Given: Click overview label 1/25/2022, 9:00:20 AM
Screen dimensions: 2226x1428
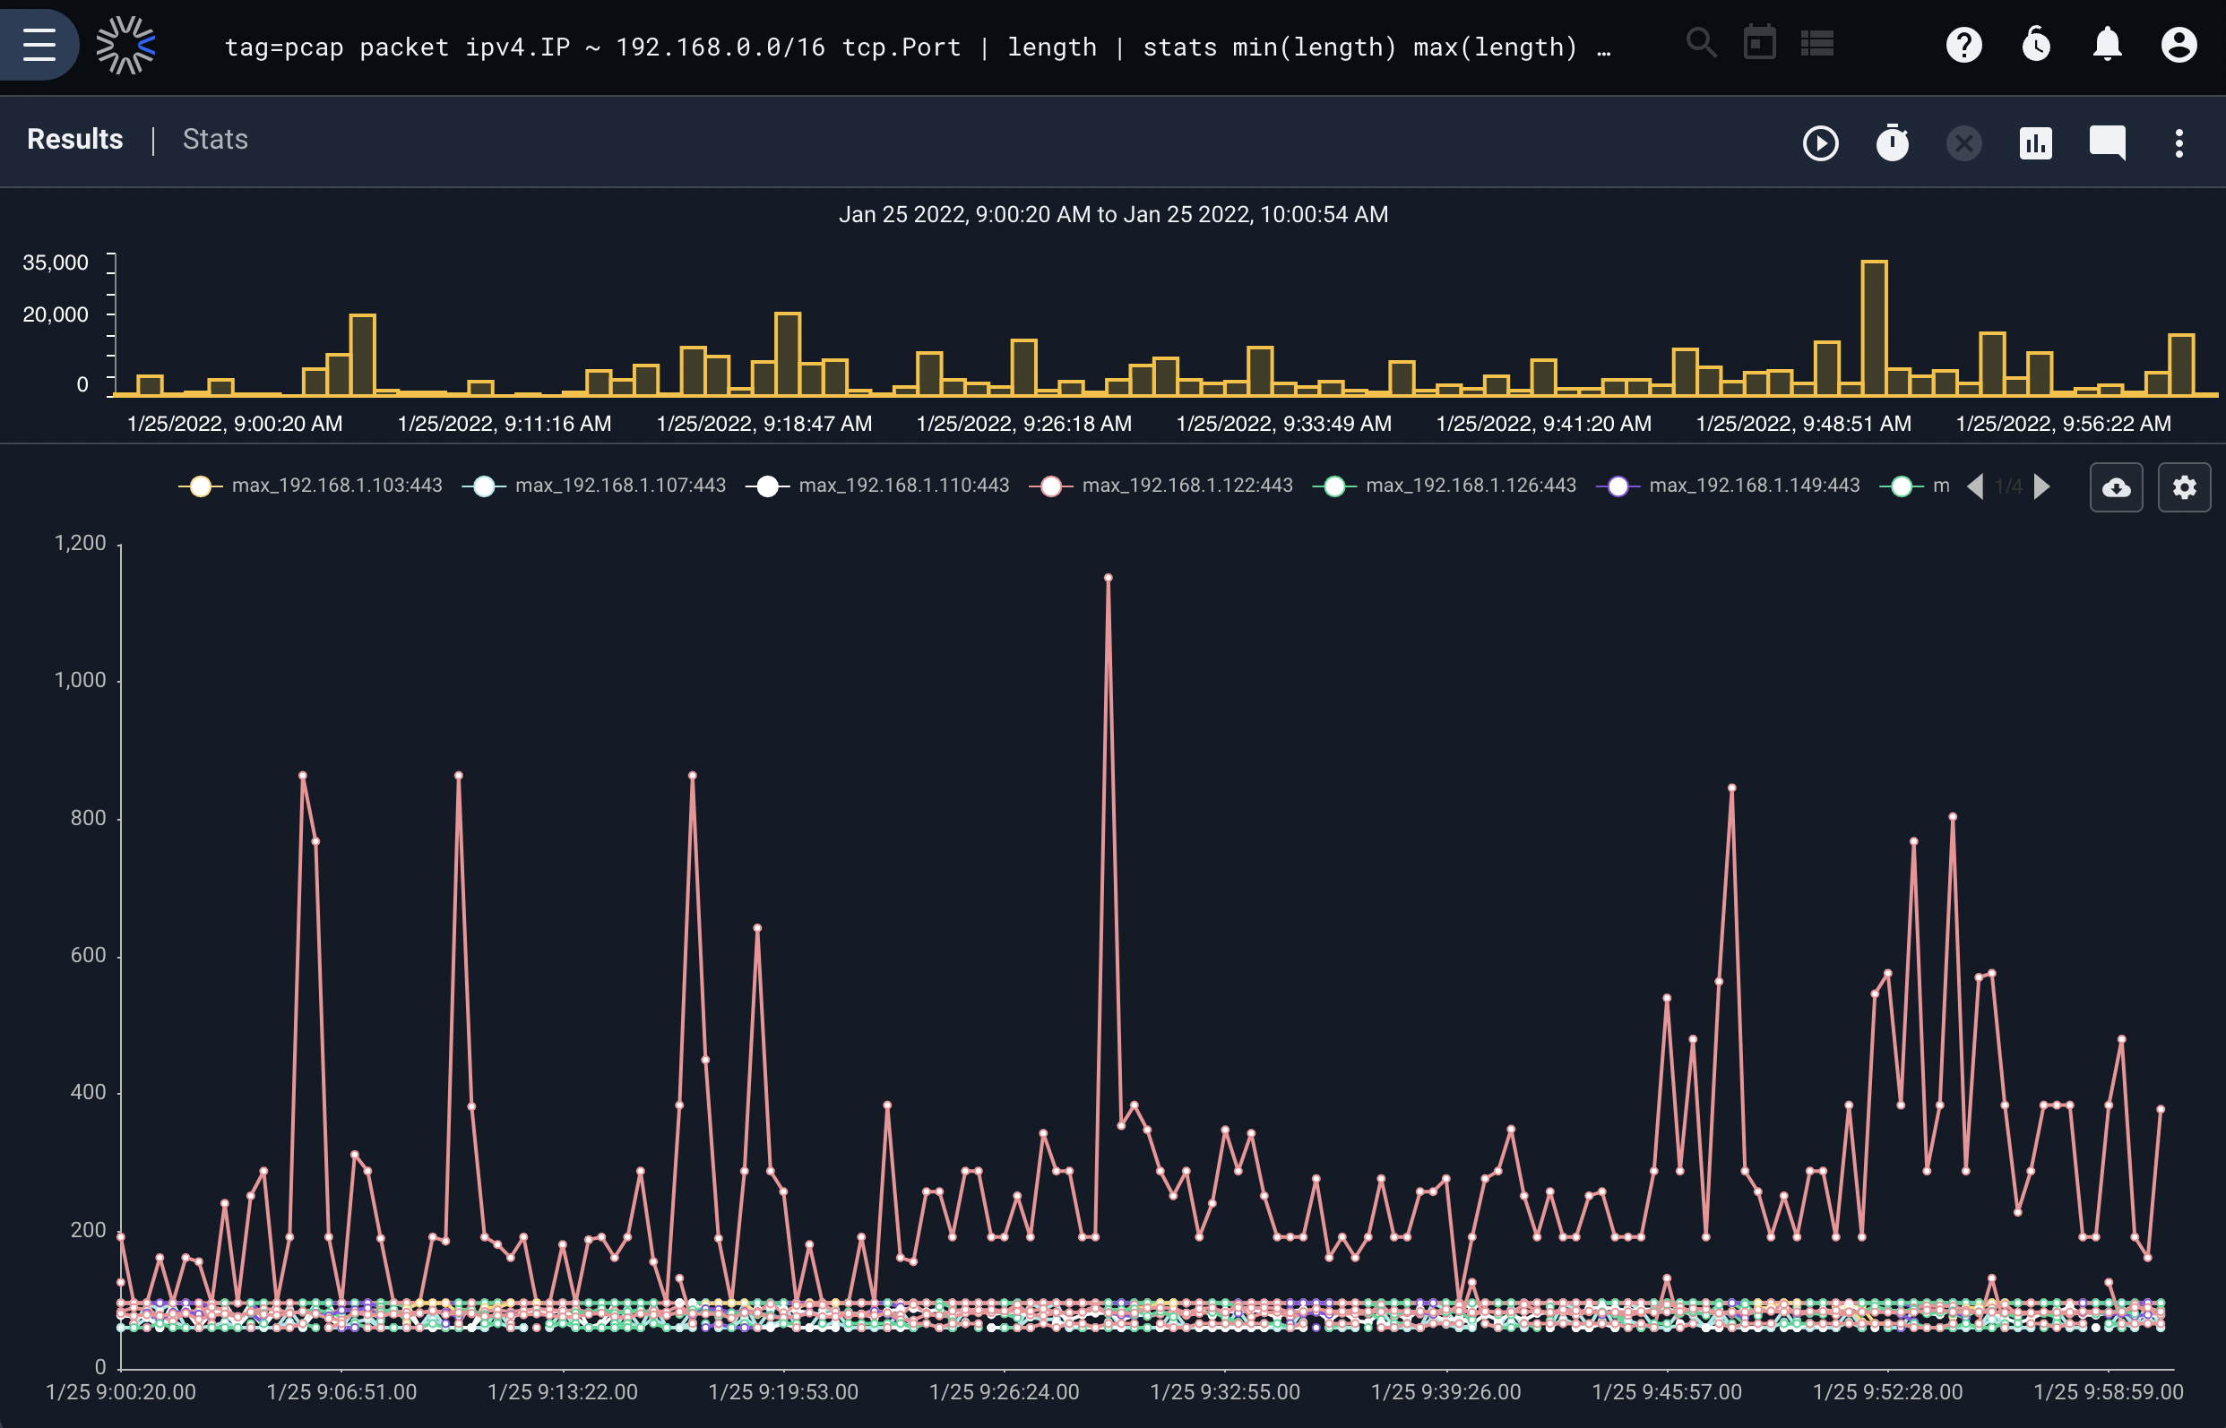Looking at the screenshot, I should (x=235, y=424).
